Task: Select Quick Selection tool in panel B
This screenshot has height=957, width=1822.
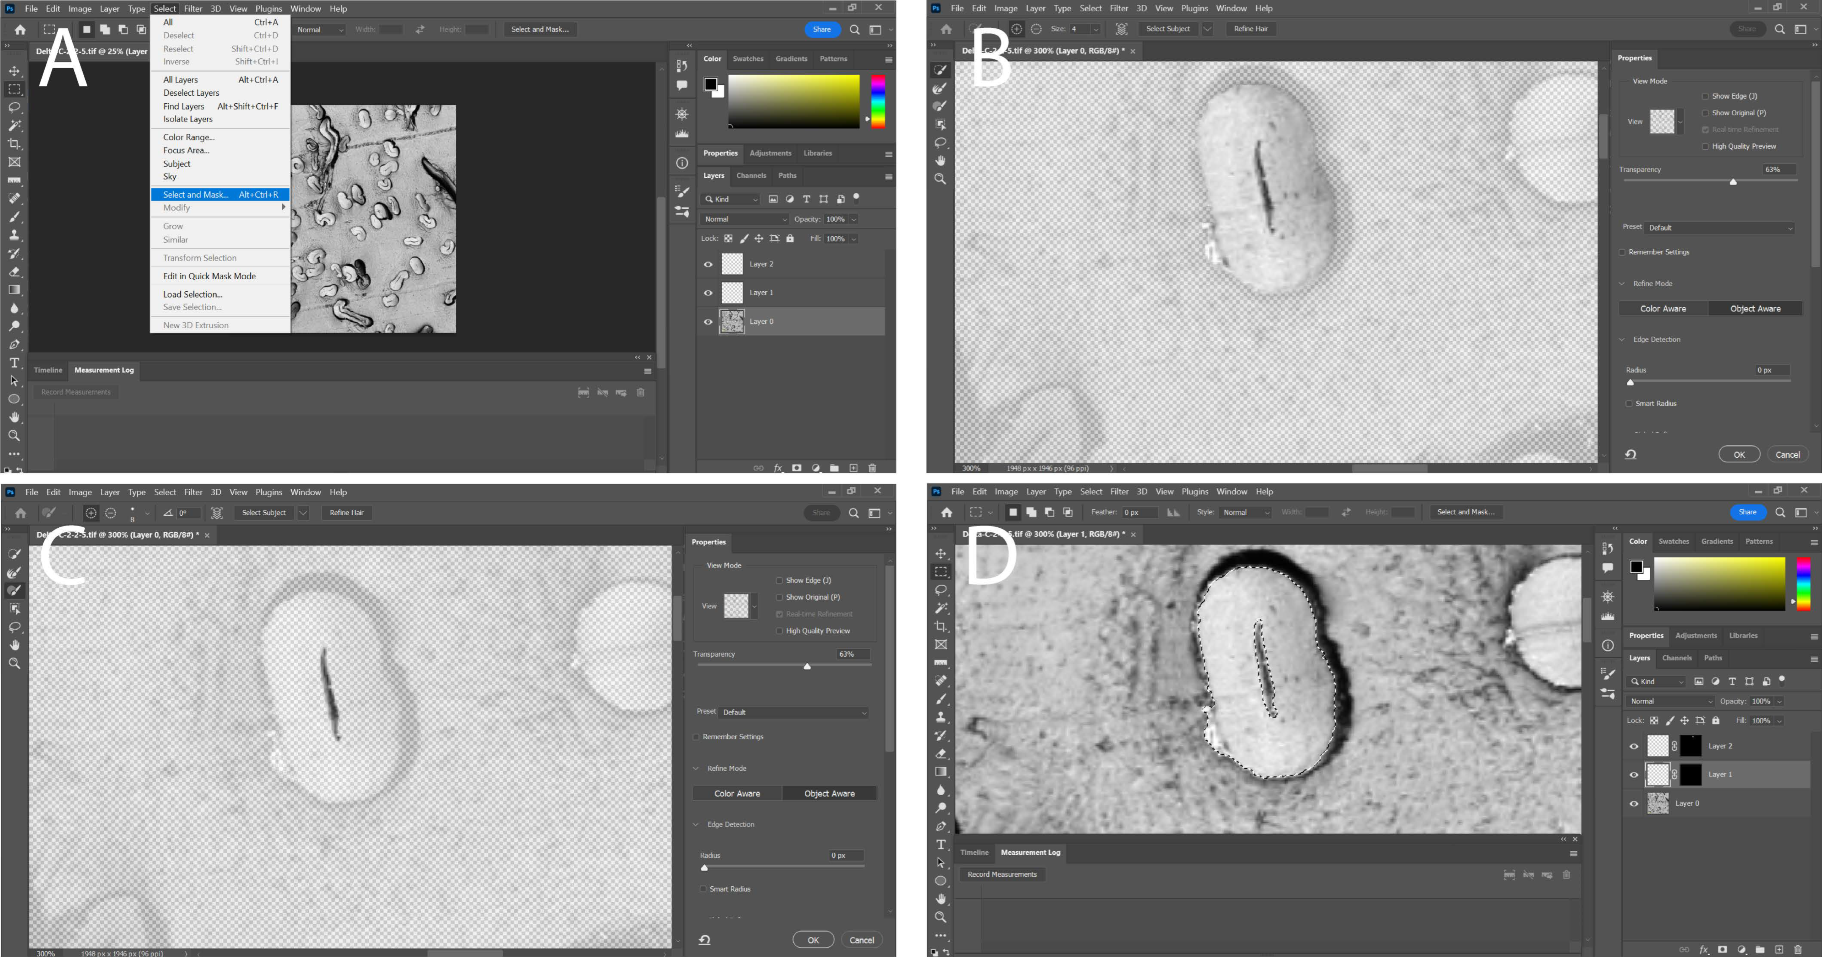Action: tap(940, 70)
